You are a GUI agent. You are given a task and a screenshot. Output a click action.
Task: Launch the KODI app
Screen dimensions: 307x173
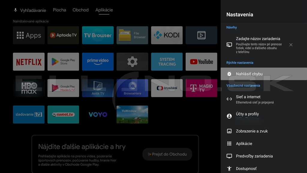coord(167,35)
